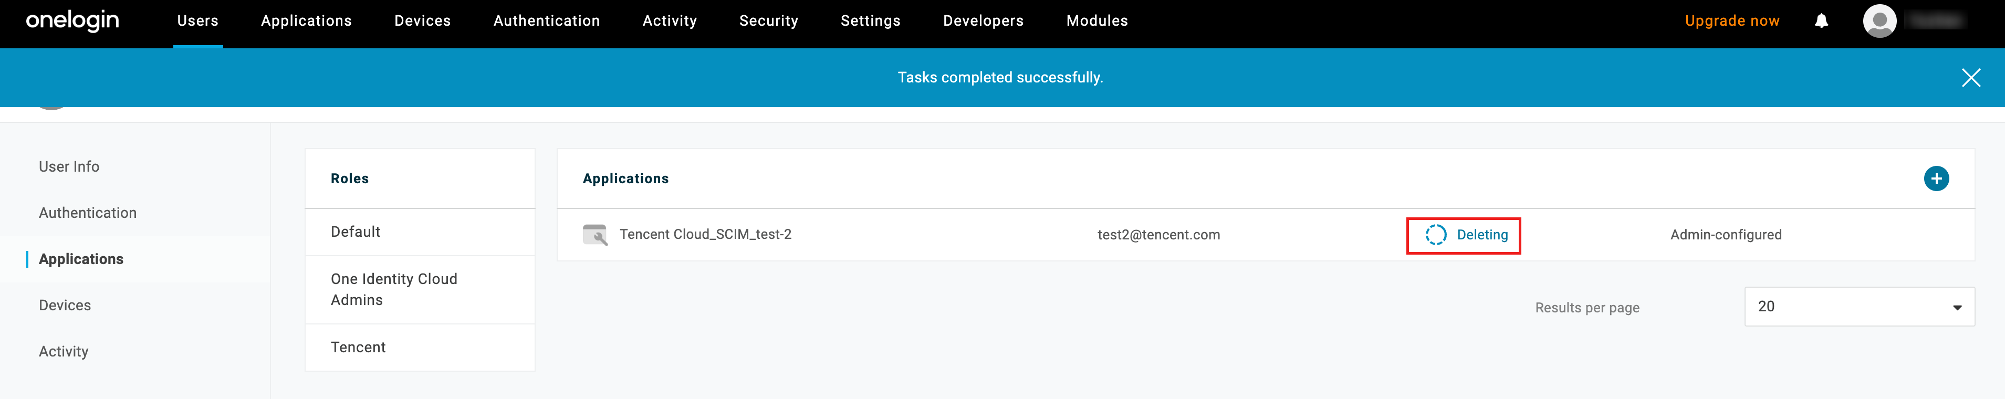The image size is (2005, 399).
Task: Open the notifications bell
Action: pos(1821,21)
